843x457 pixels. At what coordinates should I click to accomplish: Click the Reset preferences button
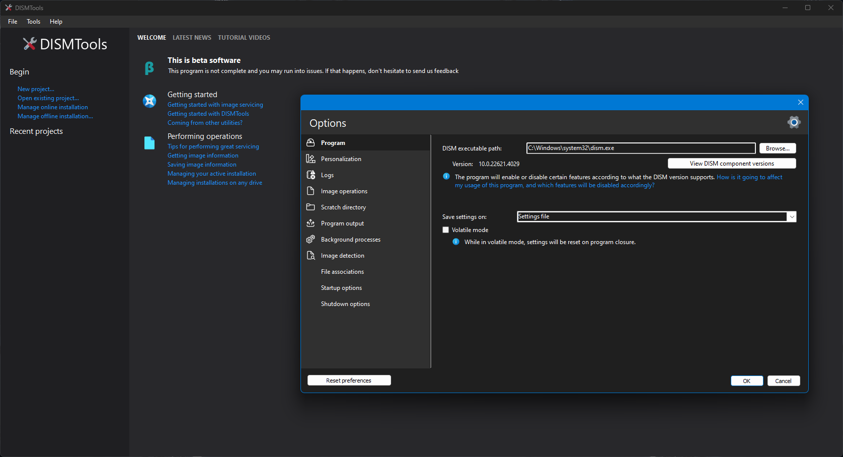click(349, 380)
